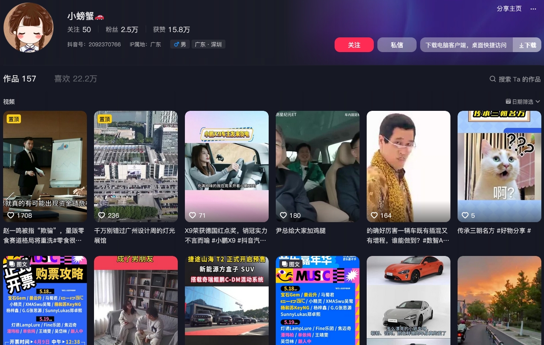Click the 置顶 badge on the 广州设计周 video
Screen dimensions: 544x345
tap(105, 119)
